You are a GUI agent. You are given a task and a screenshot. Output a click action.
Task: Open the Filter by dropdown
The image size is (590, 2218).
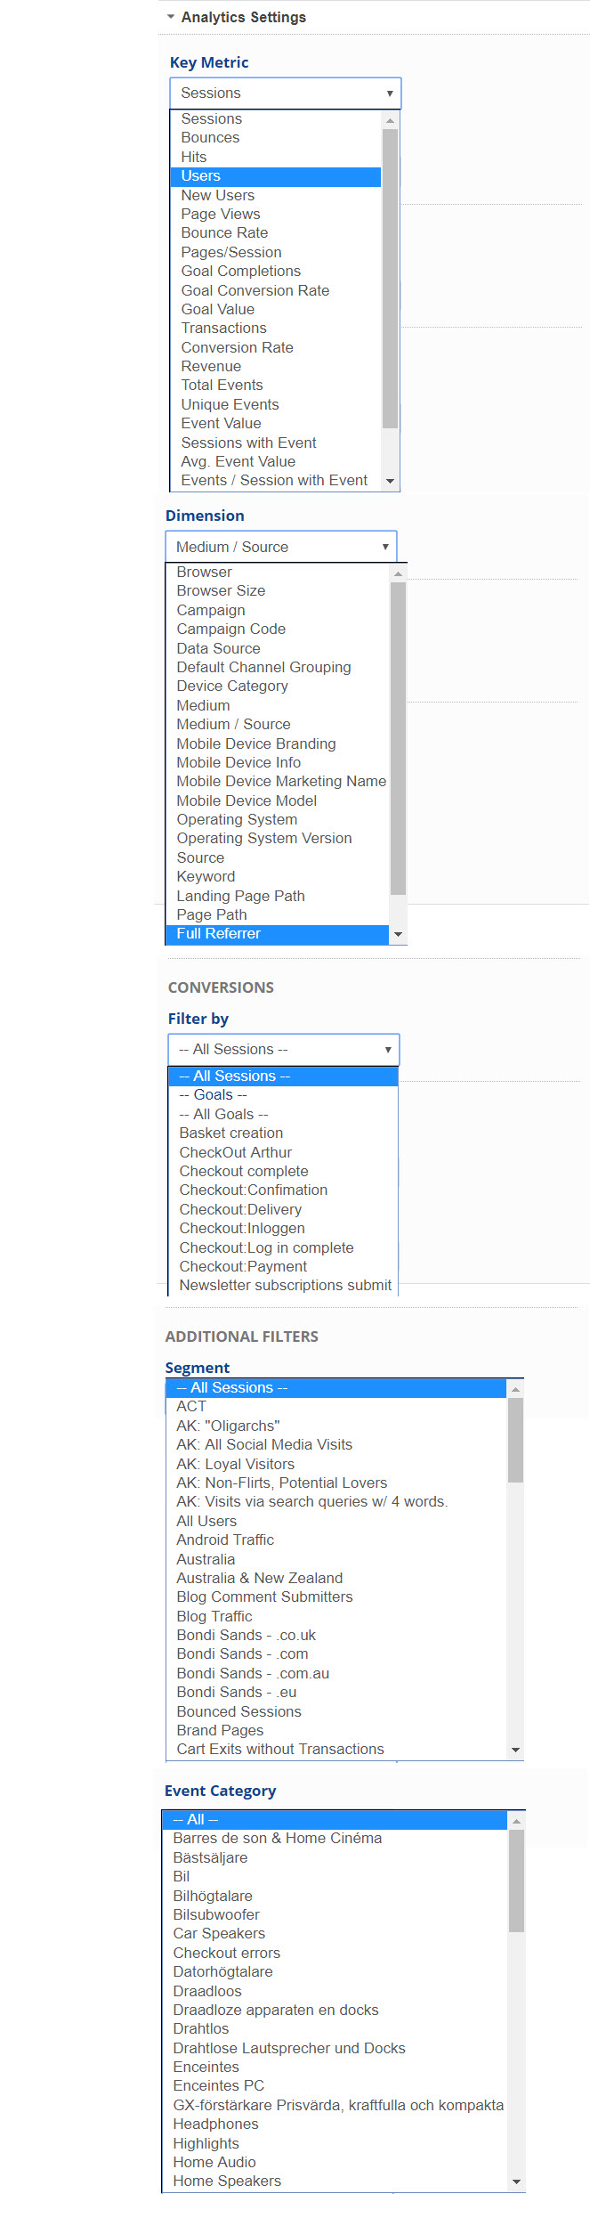[283, 1049]
